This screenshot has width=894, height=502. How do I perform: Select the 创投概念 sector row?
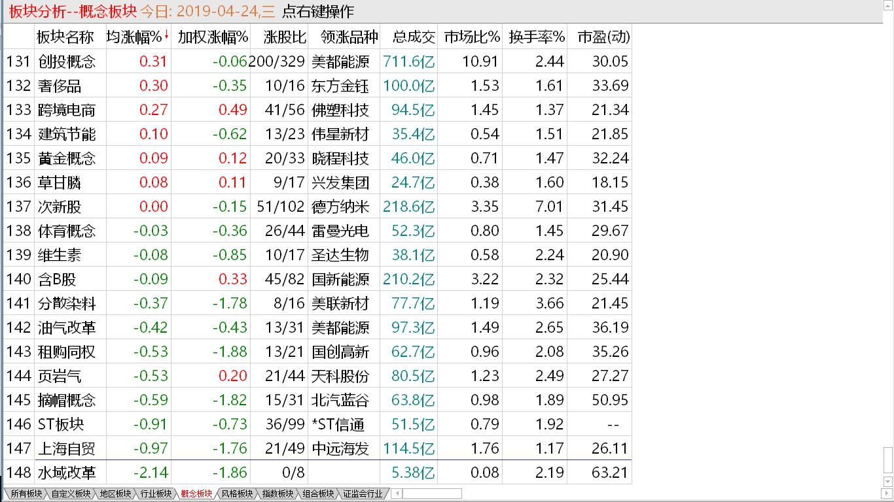pos(318,61)
